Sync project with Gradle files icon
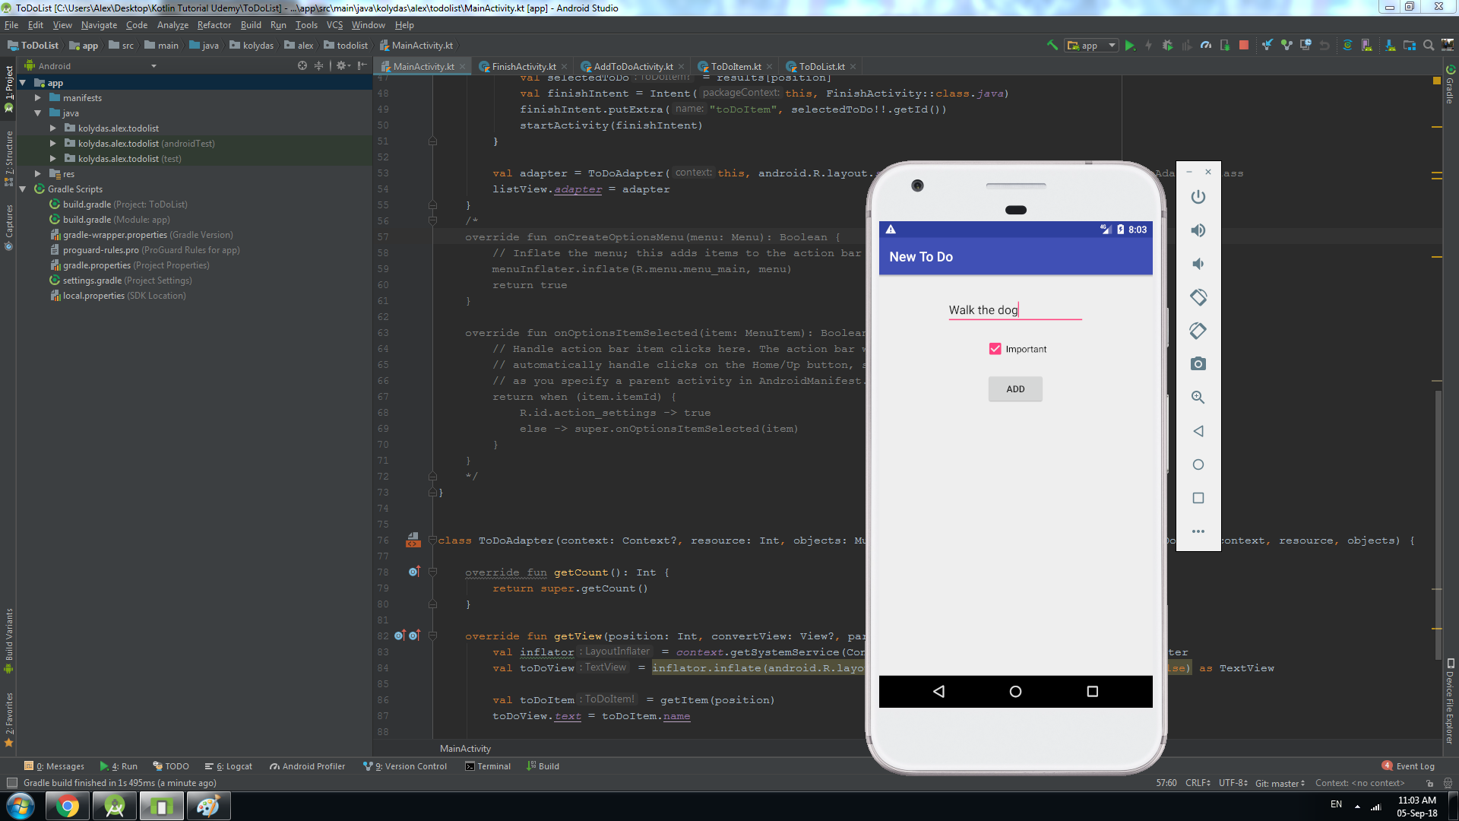Image resolution: width=1459 pixels, height=821 pixels. click(x=1348, y=46)
